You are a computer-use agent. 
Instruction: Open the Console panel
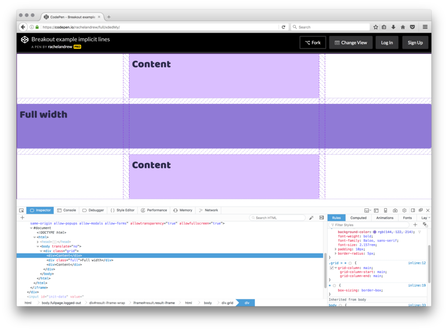point(66,210)
